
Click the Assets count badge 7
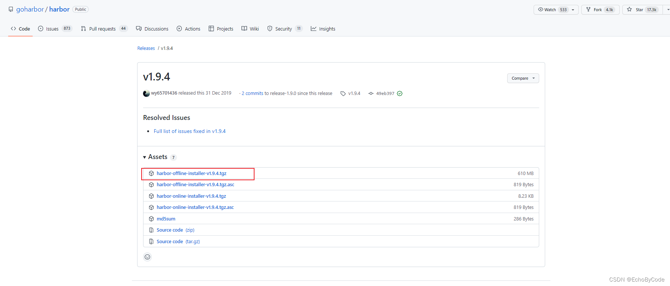point(173,158)
